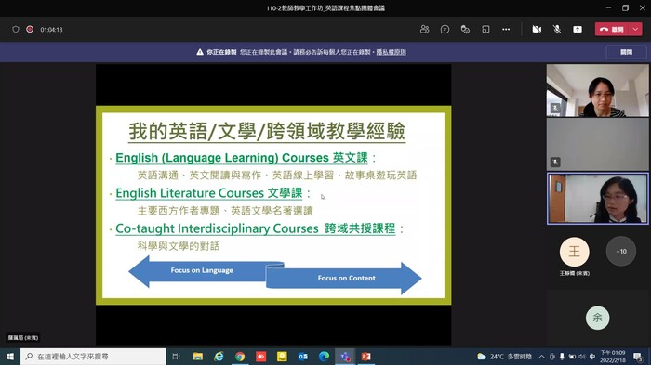Click the English Literature Courses heading
651x365 pixels.
pyautogui.click(x=209, y=193)
